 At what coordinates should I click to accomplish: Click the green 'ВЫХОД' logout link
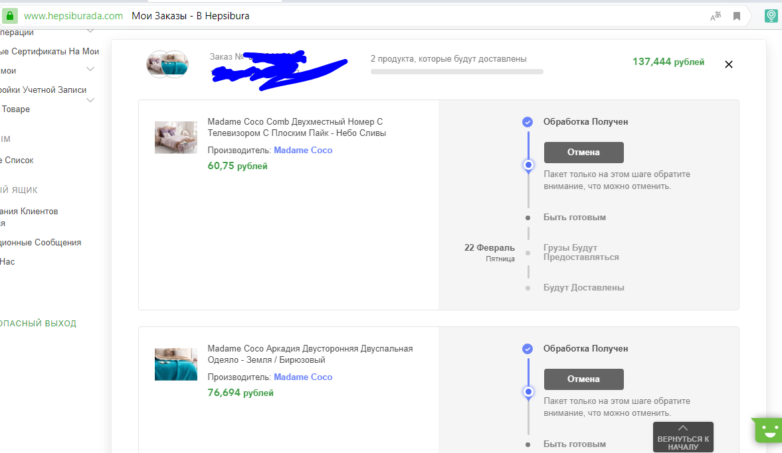tap(38, 324)
